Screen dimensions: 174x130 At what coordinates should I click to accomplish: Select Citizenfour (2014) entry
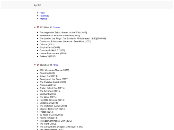click(x=49, y=103)
